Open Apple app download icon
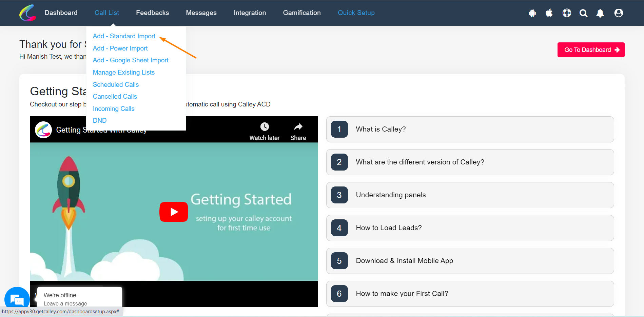644x317 pixels. pos(549,13)
